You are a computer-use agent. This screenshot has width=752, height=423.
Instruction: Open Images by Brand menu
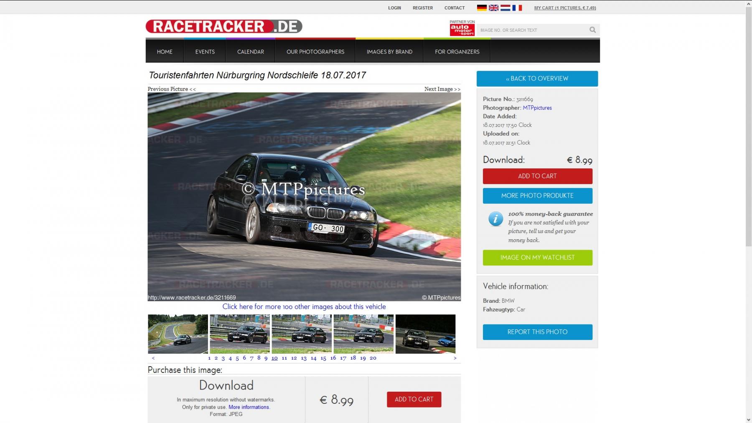pos(389,52)
